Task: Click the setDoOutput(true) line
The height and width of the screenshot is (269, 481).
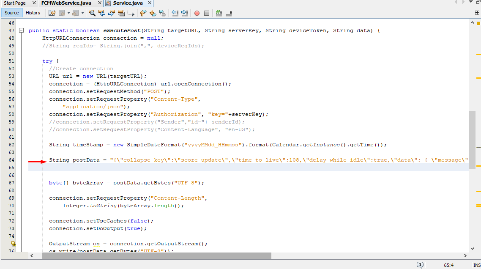Action: [98, 228]
